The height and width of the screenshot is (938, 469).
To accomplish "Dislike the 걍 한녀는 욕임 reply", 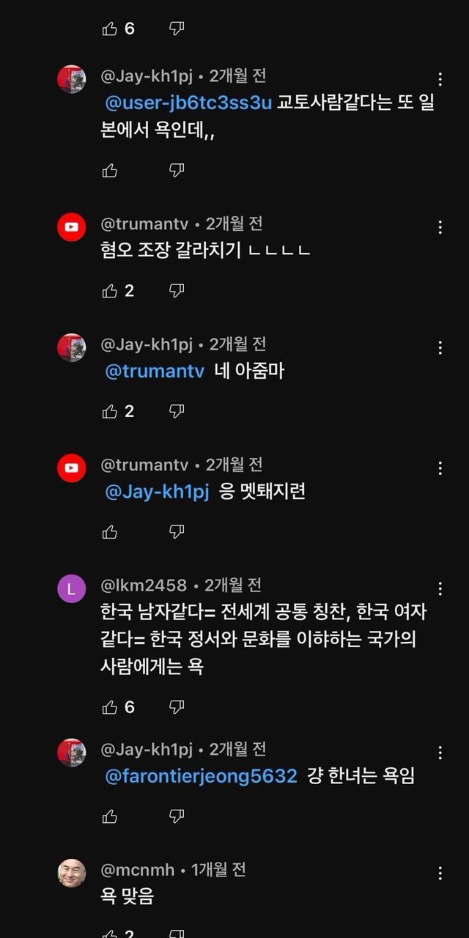I will 177,816.
